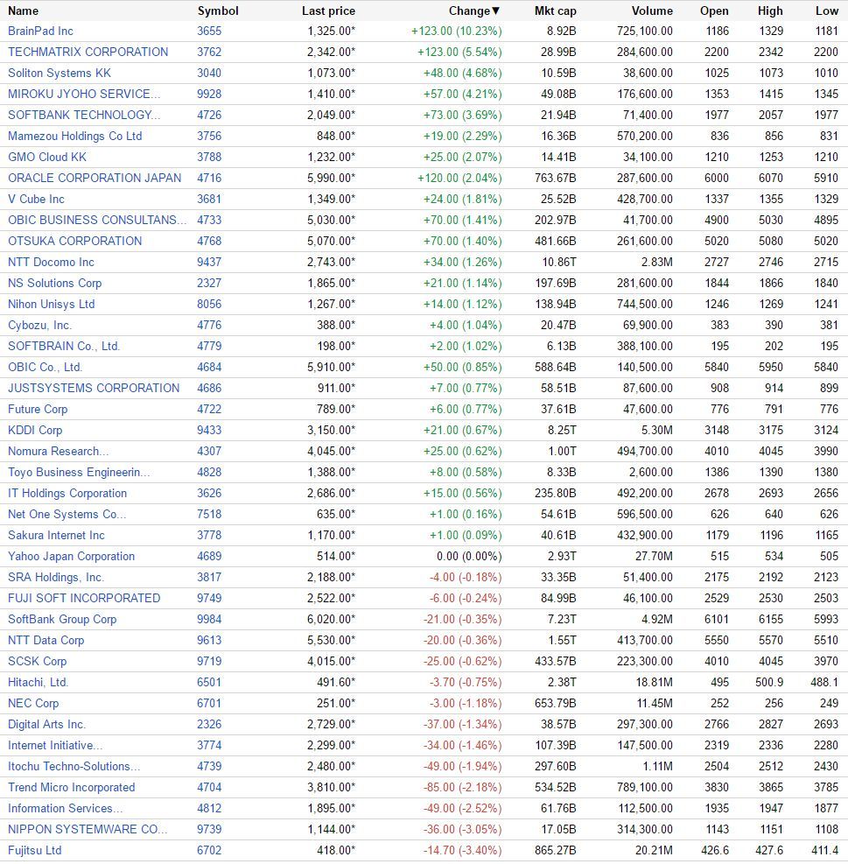Select the +123.00 (10.23%) change value
Screen dimensions: 848x864
457,32
